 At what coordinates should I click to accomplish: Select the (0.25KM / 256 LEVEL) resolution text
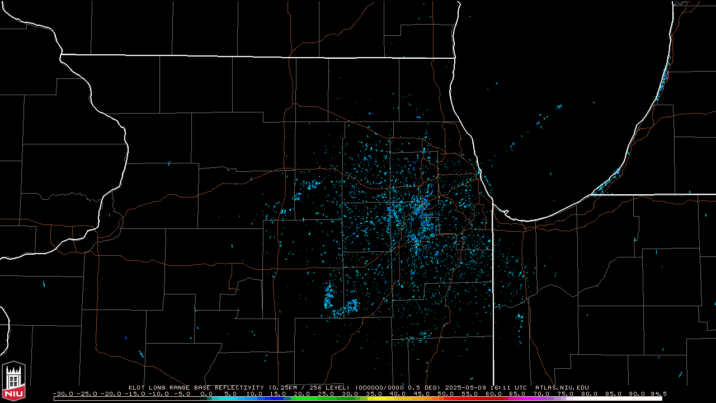tap(309, 387)
